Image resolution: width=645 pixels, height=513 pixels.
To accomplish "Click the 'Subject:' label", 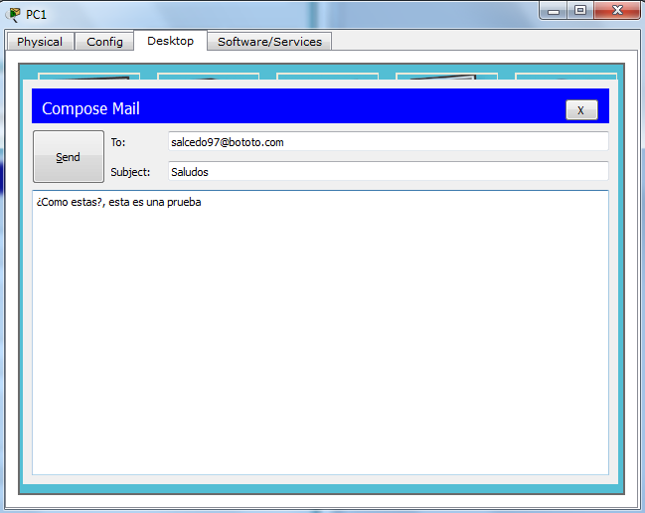I will tap(130, 172).
